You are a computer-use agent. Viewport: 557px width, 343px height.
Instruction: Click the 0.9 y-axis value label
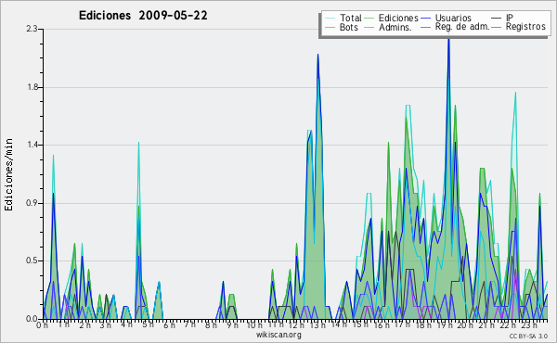[x=32, y=203]
